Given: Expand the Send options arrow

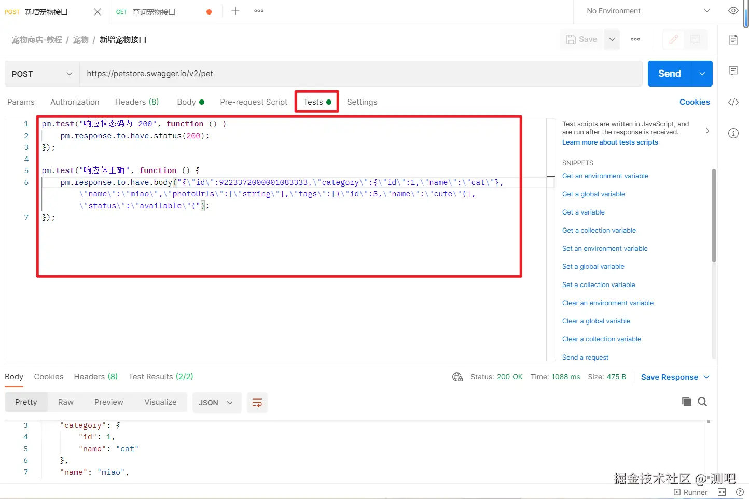Looking at the screenshot, I should 702,74.
